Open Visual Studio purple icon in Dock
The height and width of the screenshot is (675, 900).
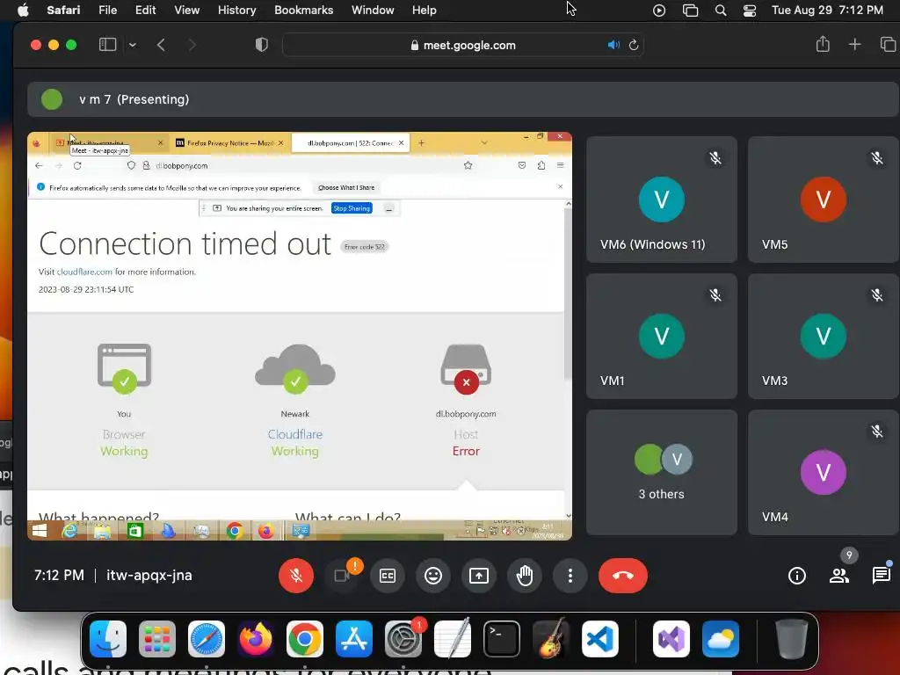coord(671,639)
